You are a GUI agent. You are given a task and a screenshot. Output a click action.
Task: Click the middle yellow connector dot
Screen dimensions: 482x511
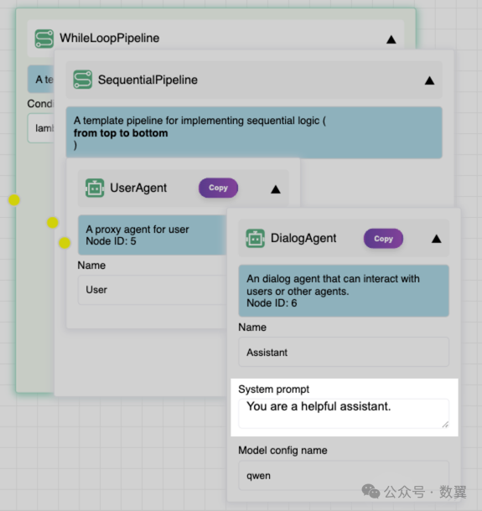click(x=53, y=223)
